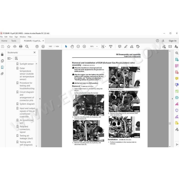
Task: Open Comment tool in right pane
Action: tap(177, 79)
